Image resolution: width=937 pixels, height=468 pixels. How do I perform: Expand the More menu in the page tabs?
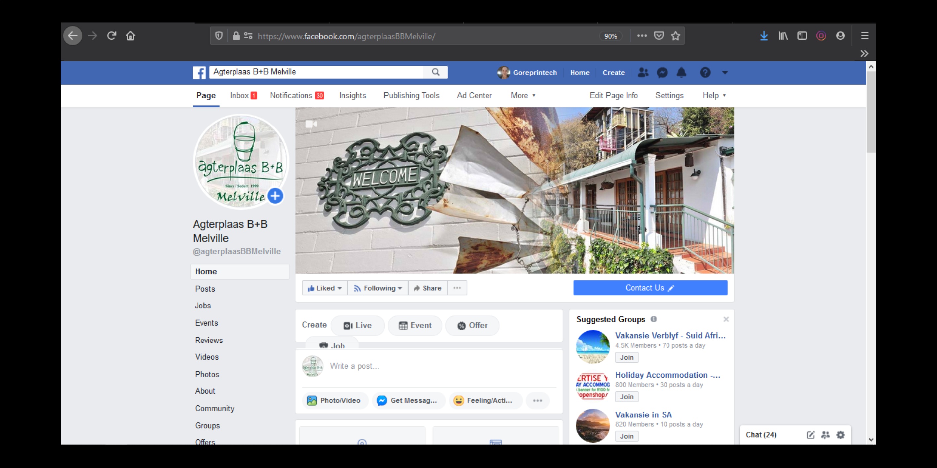523,96
